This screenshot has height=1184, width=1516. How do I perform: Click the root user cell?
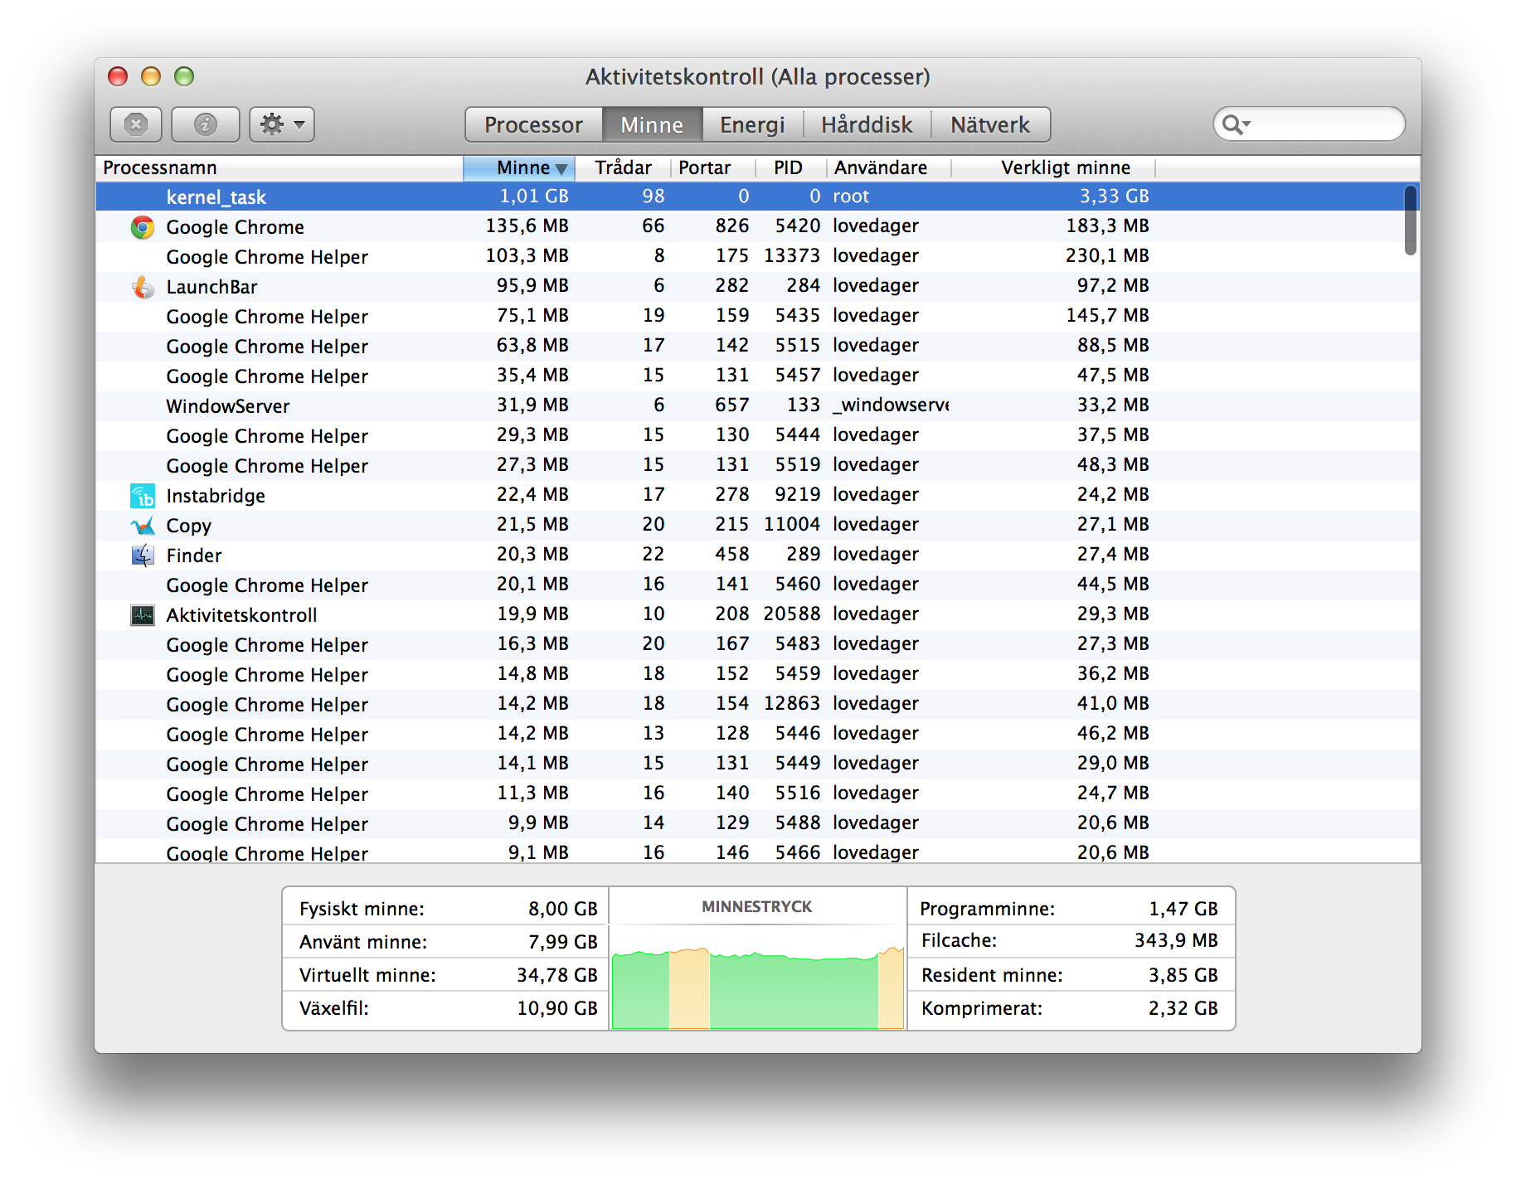point(851,197)
